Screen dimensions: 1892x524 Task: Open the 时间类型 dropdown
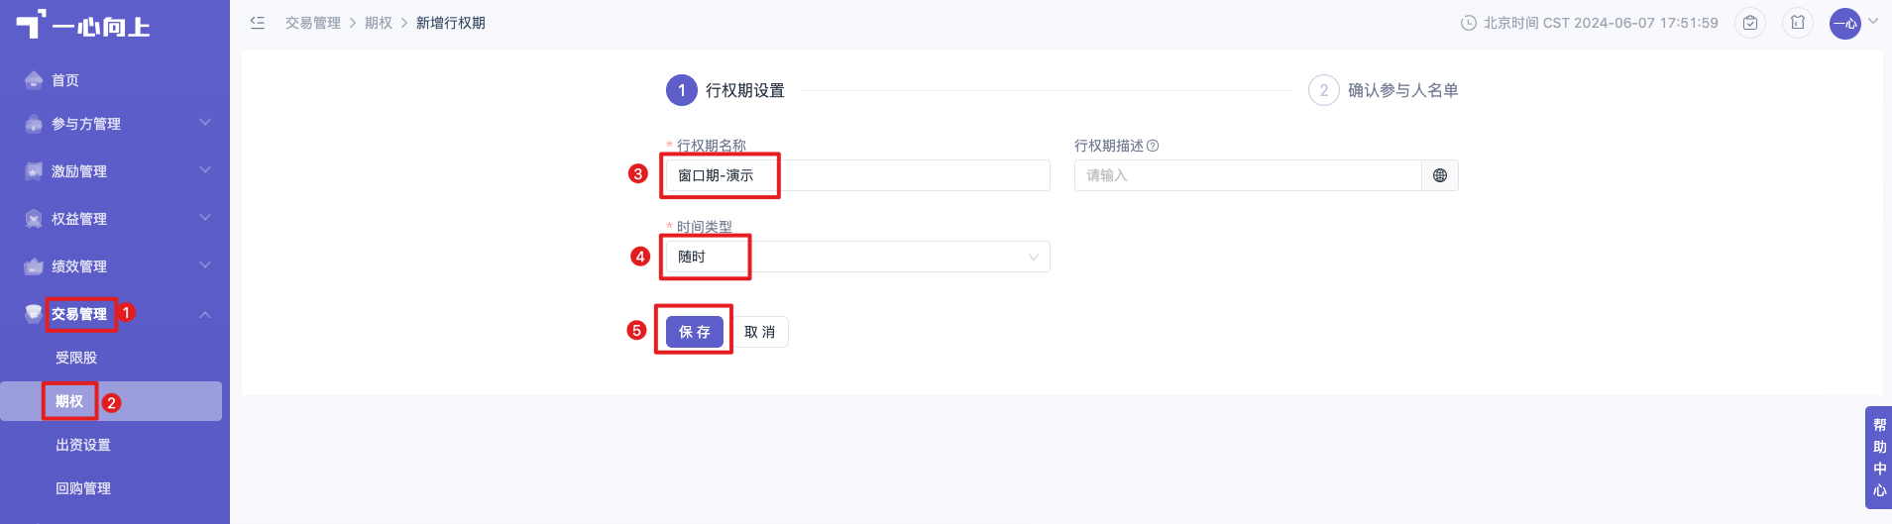tap(857, 257)
